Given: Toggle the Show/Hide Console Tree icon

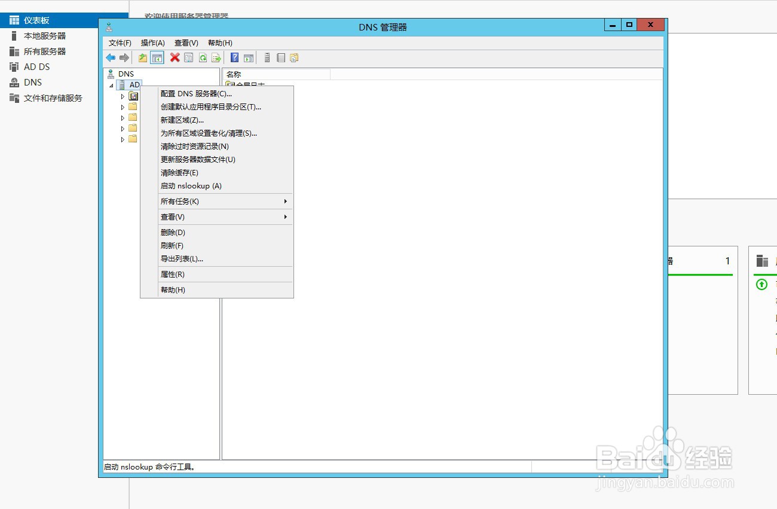Looking at the screenshot, I should click(x=157, y=58).
